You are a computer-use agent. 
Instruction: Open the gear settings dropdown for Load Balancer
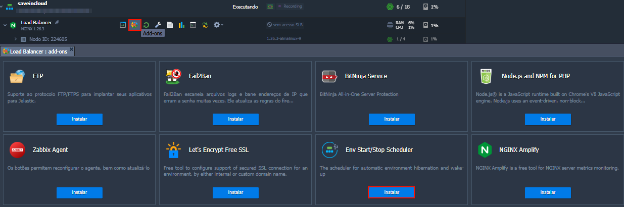[218, 25]
